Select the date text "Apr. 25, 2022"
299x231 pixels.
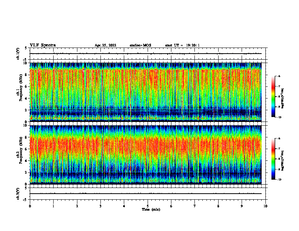105,45
